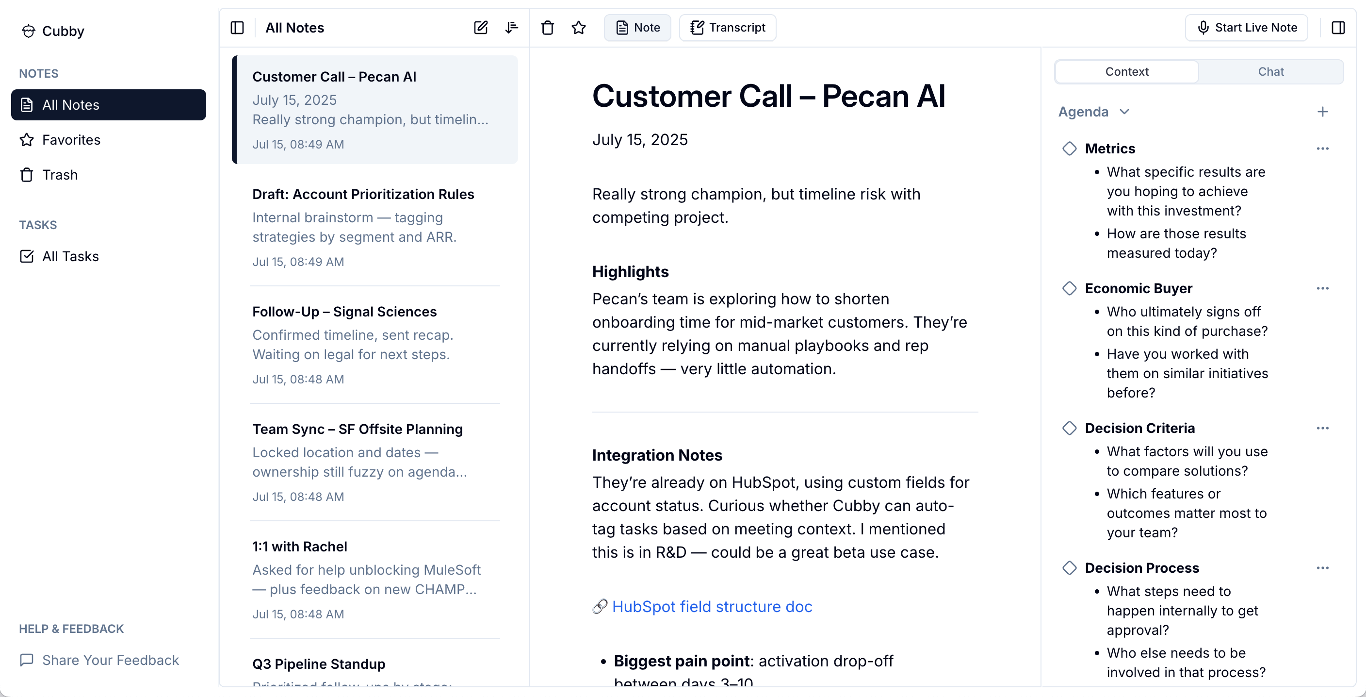Click the Cubby logo icon

click(29, 31)
